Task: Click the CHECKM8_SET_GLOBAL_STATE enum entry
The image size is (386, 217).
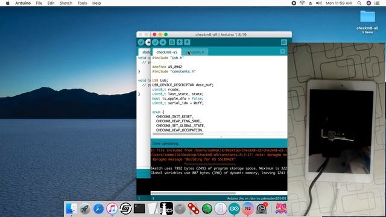Action: pyautogui.click(x=180, y=125)
